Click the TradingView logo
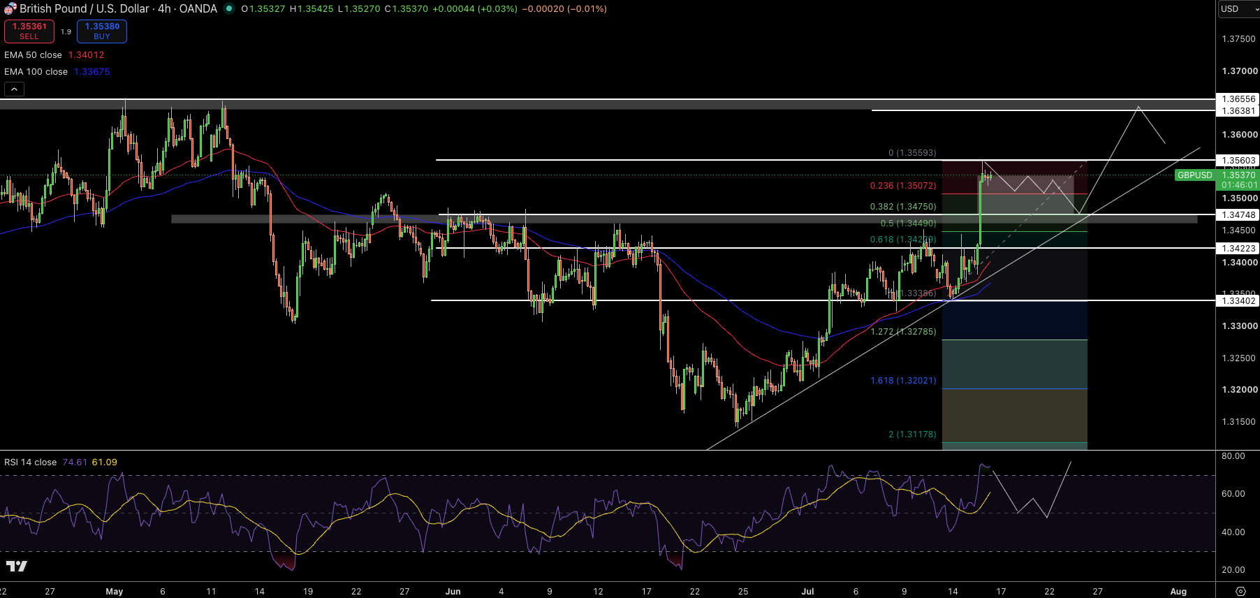This screenshot has height=598, width=1260. 16,566
